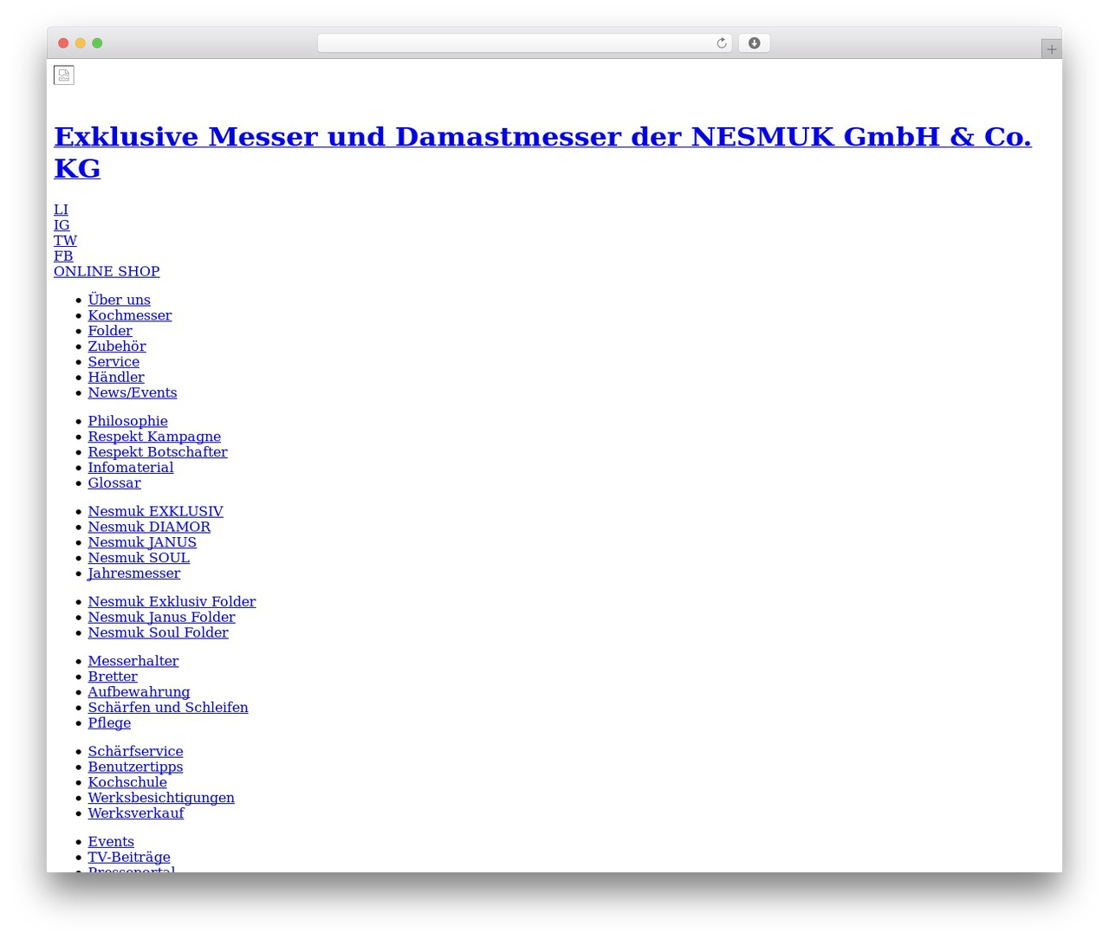Viewport: 1109px width, 939px height.
Task: Open the Glossar link
Action: pos(114,484)
